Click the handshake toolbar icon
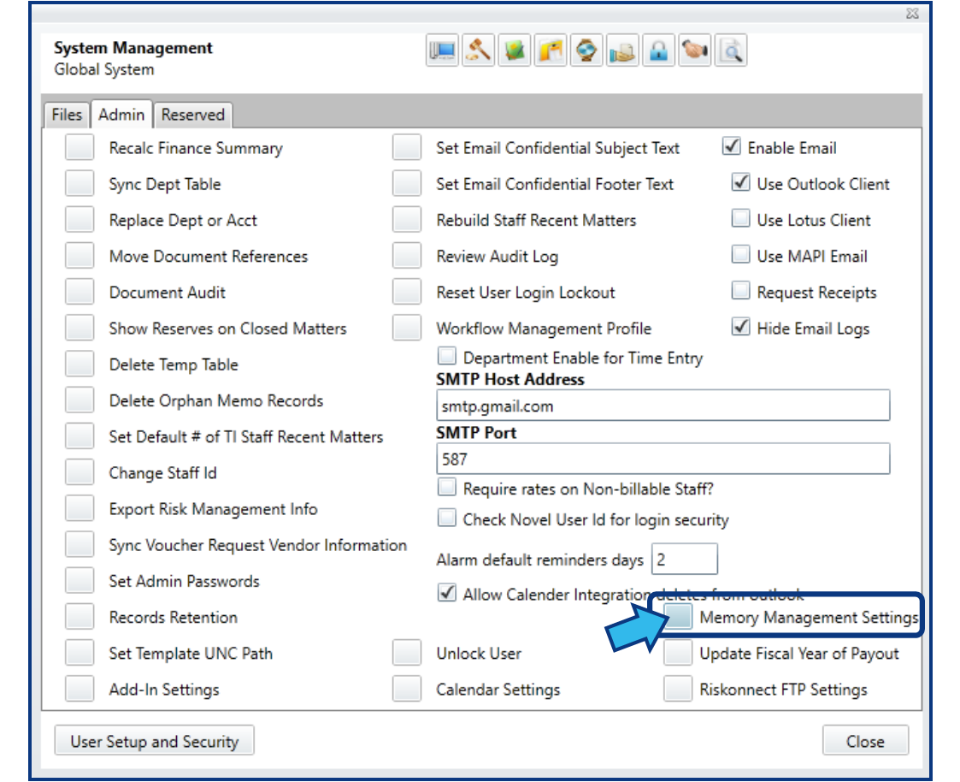The image size is (960, 782). [x=694, y=51]
